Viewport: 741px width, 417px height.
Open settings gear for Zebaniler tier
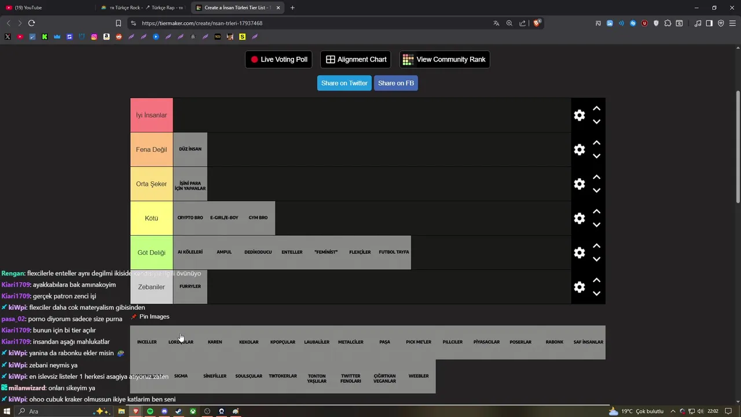pos(579,287)
